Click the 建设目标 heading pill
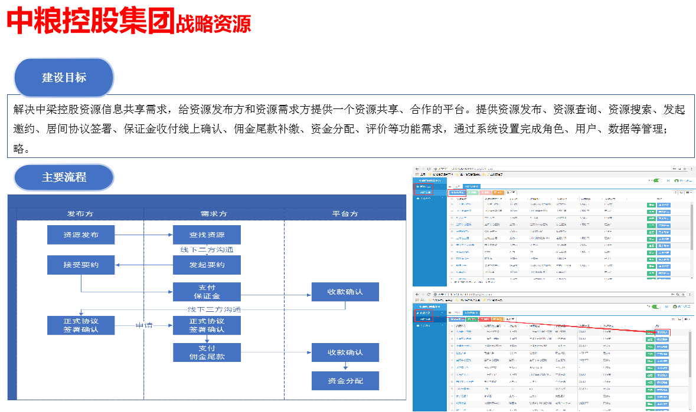This screenshot has height=412, width=696. pyautogui.click(x=64, y=78)
